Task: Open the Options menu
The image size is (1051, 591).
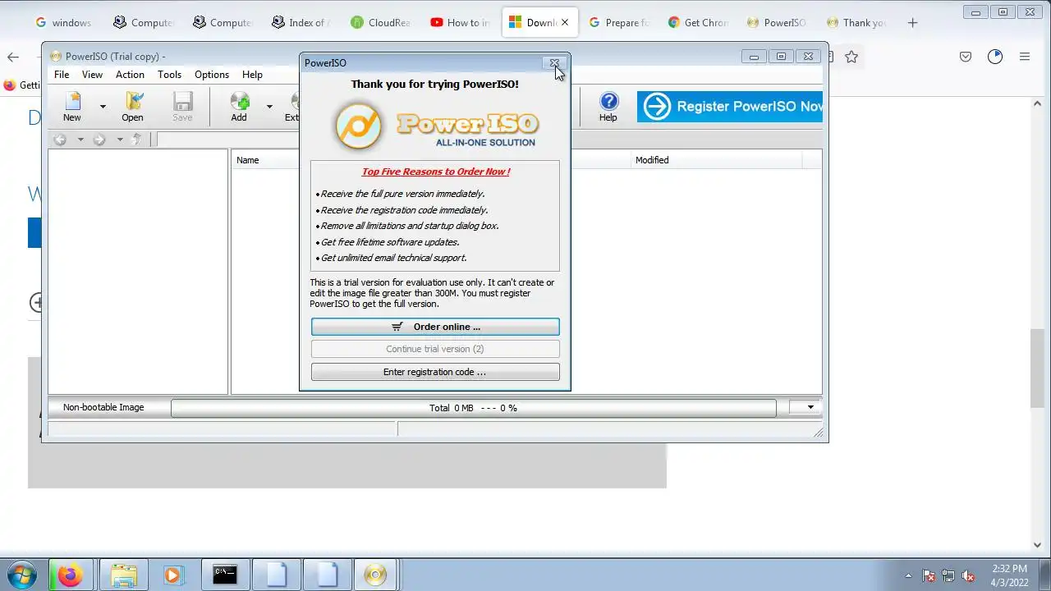Action: coord(212,75)
